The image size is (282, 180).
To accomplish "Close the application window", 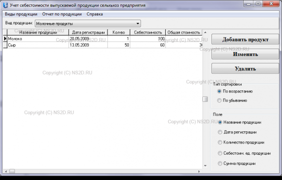I will point(271,3).
